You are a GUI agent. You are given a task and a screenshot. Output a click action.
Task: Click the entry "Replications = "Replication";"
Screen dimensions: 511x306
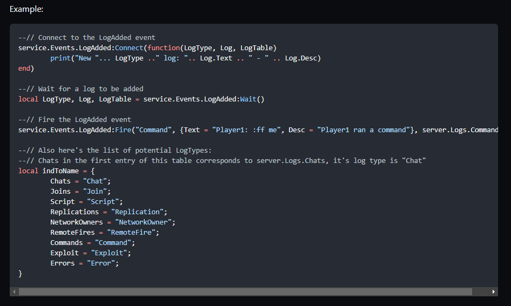pos(109,212)
